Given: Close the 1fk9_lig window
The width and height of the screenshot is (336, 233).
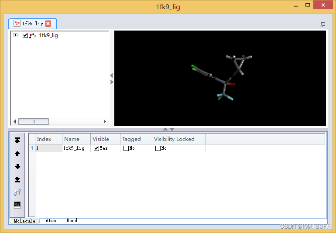Looking at the screenshot, I should 323,5.
